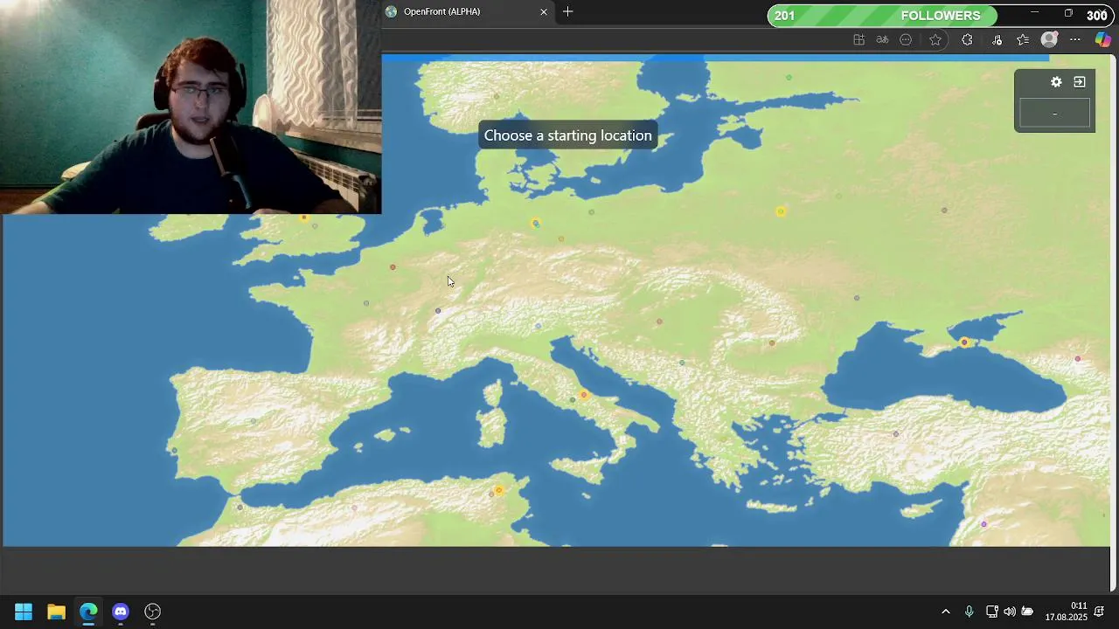Click the exit game icon
This screenshot has width=1119, height=629.
pyautogui.click(x=1080, y=82)
